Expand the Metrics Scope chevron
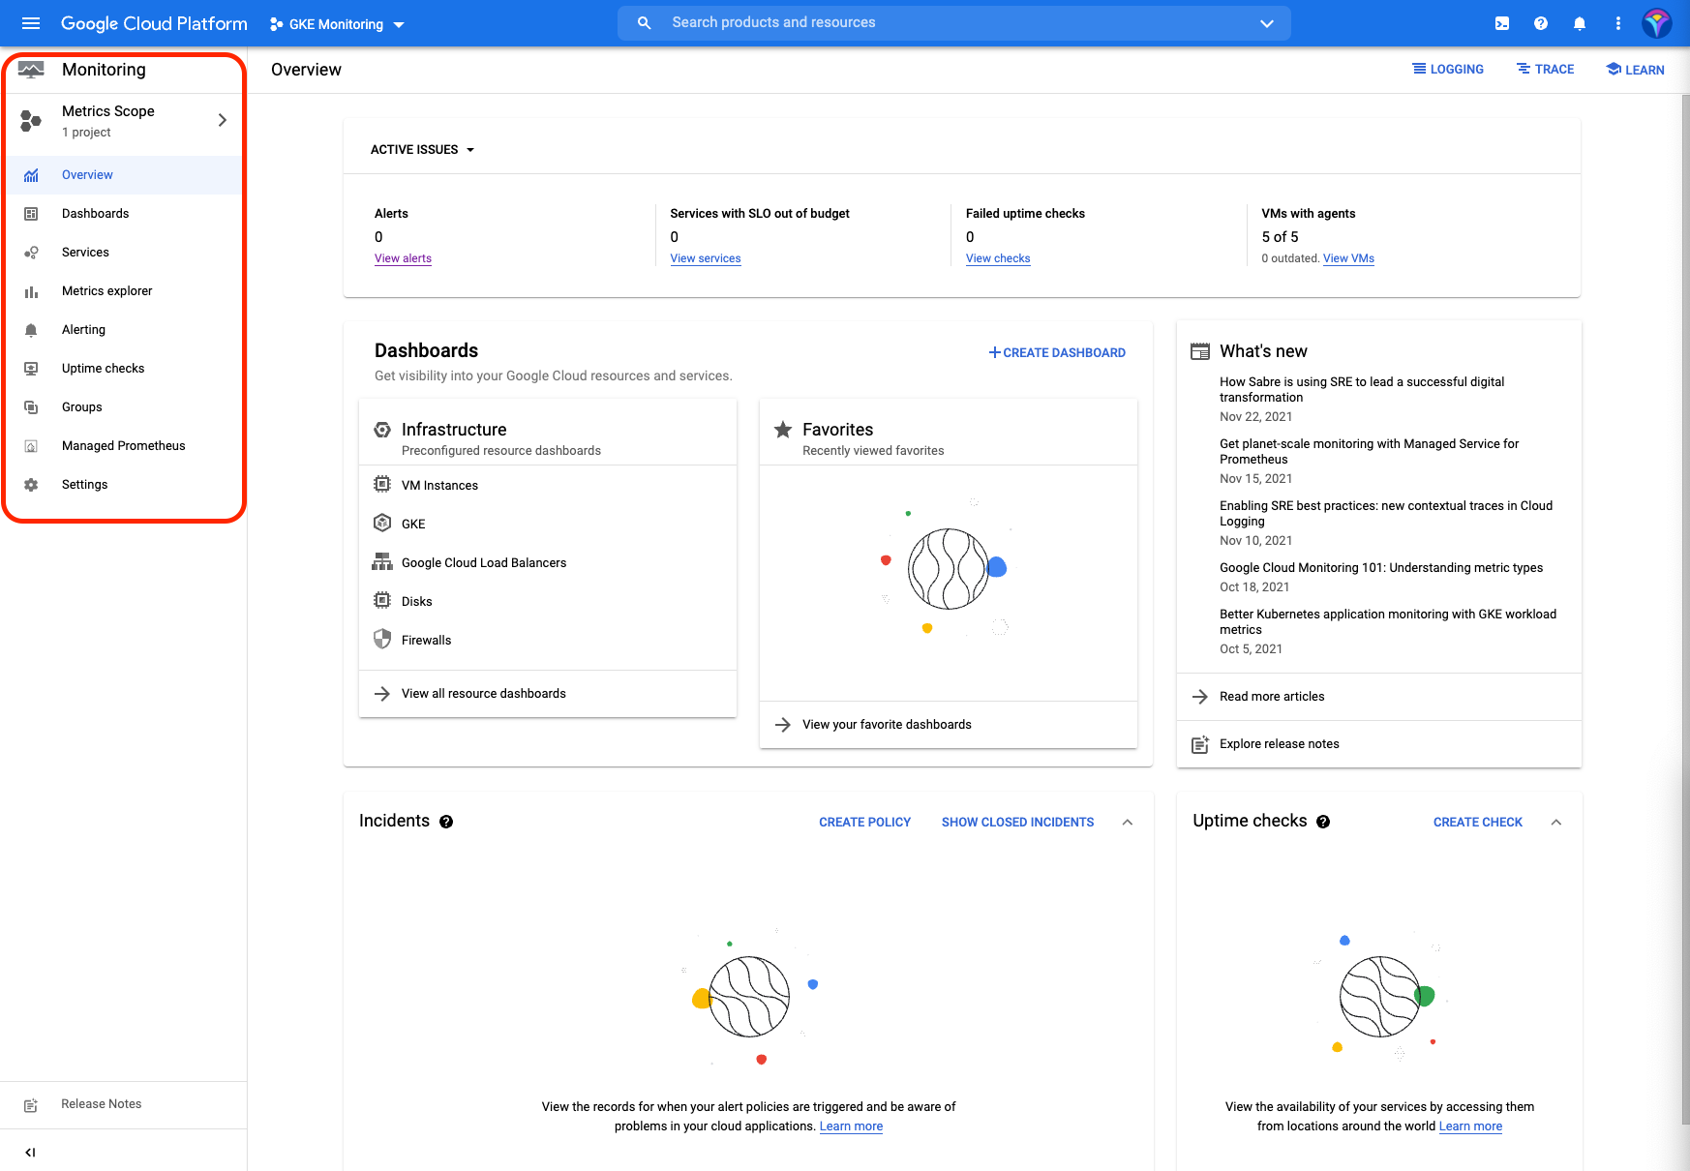The height and width of the screenshot is (1171, 1690). click(x=223, y=120)
